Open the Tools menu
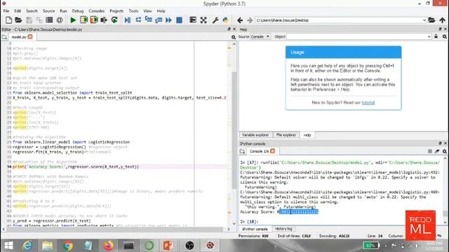 coord(133,11)
